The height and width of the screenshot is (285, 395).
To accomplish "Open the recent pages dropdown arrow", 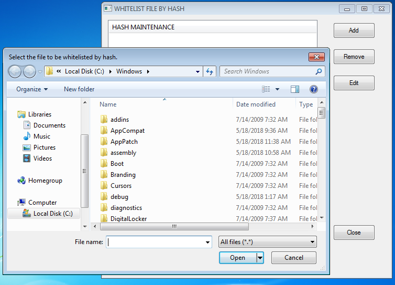I will (40, 72).
